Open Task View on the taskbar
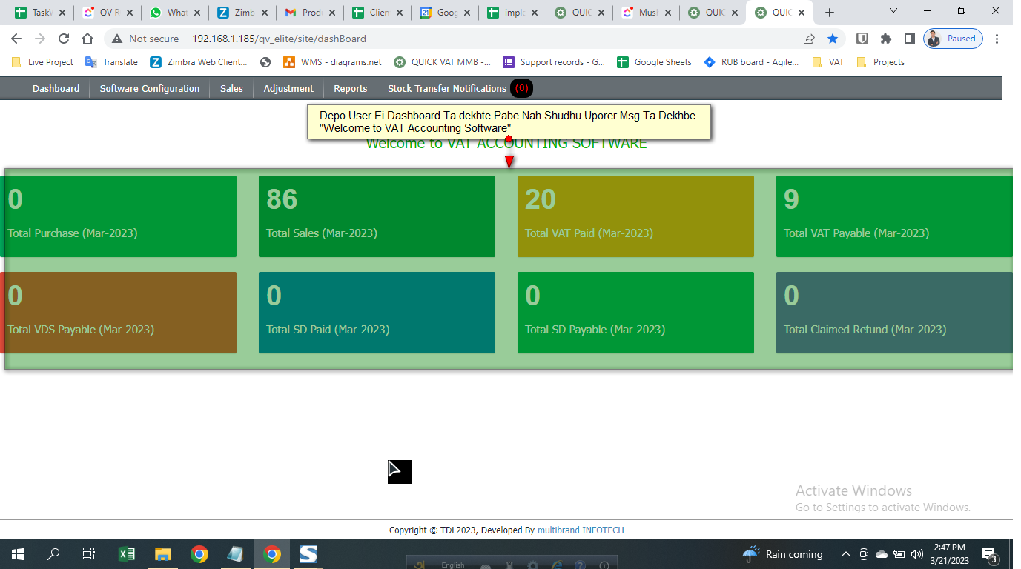The width and height of the screenshot is (1021, 569). (89, 554)
